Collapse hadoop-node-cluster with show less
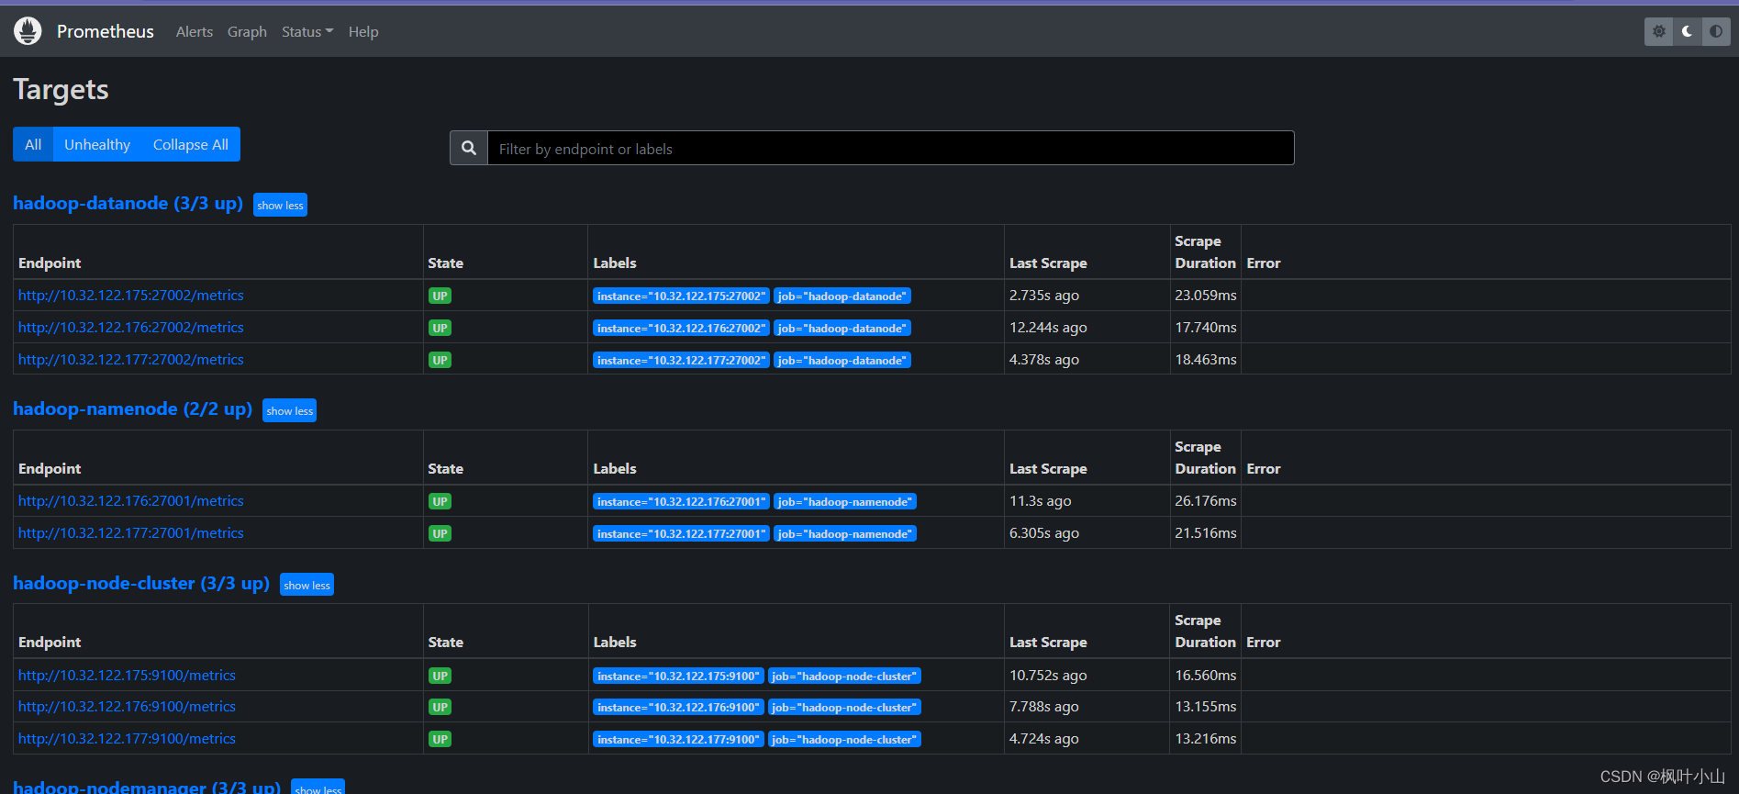Viewport: 1739px width, 794px height. tap(307, 585)
